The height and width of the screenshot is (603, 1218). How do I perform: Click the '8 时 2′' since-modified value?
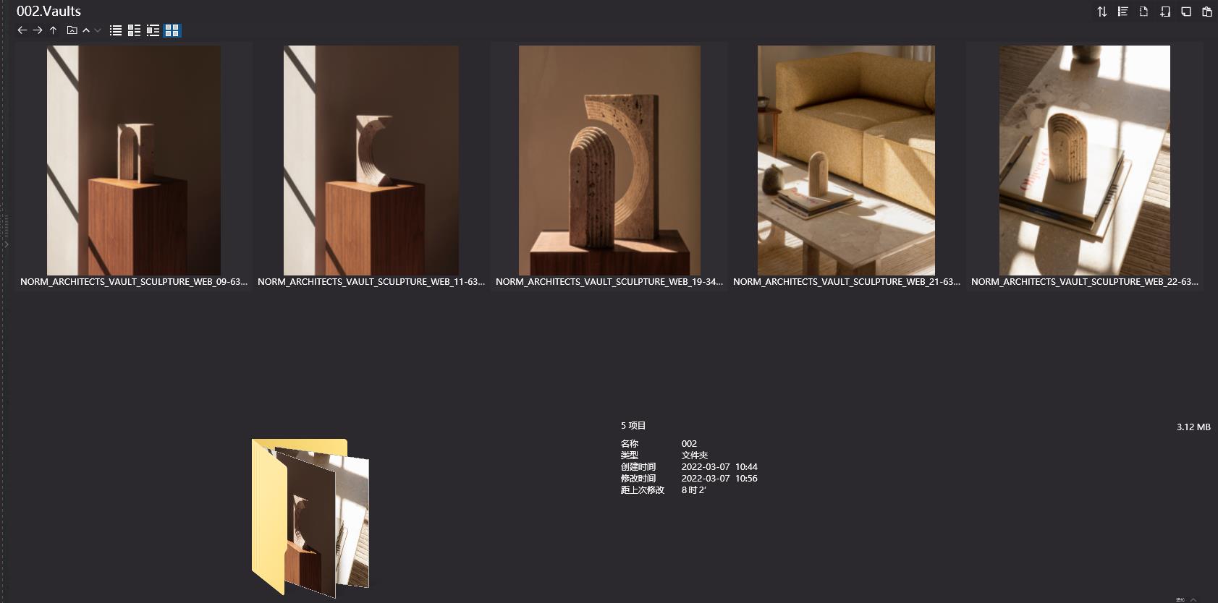pos(693,490)
